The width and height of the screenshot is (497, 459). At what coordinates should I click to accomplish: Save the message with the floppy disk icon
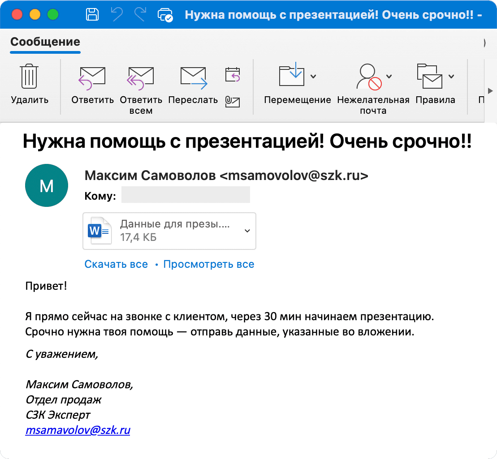92,15
